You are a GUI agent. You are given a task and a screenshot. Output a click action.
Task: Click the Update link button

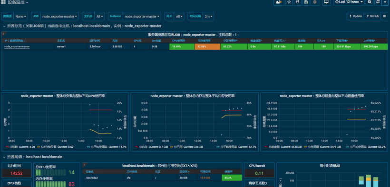pos(355,16)
